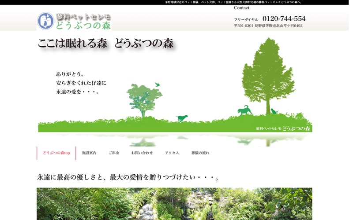Click the フリーダイヤル label

[246, 20]
